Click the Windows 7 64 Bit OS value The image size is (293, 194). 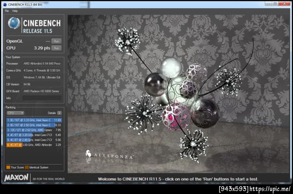(42, 77)
